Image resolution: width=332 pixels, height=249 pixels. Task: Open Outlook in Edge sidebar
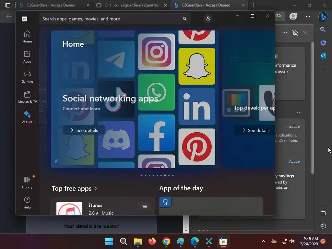click(x=323, y=56)
